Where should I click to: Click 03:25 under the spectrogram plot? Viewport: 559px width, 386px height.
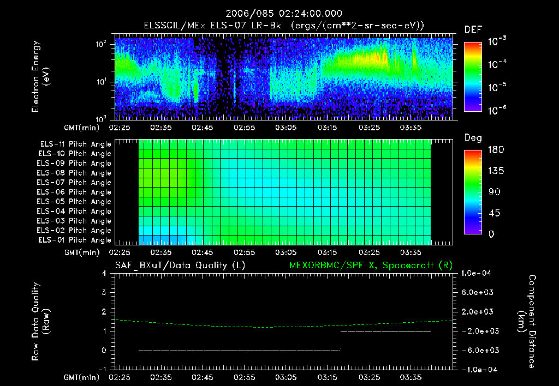[x=369, y=128]
